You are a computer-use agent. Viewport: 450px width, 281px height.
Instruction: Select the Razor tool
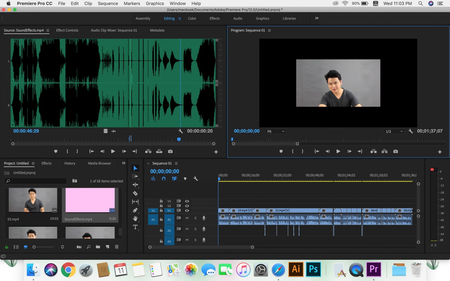click(x=135, y=193)
